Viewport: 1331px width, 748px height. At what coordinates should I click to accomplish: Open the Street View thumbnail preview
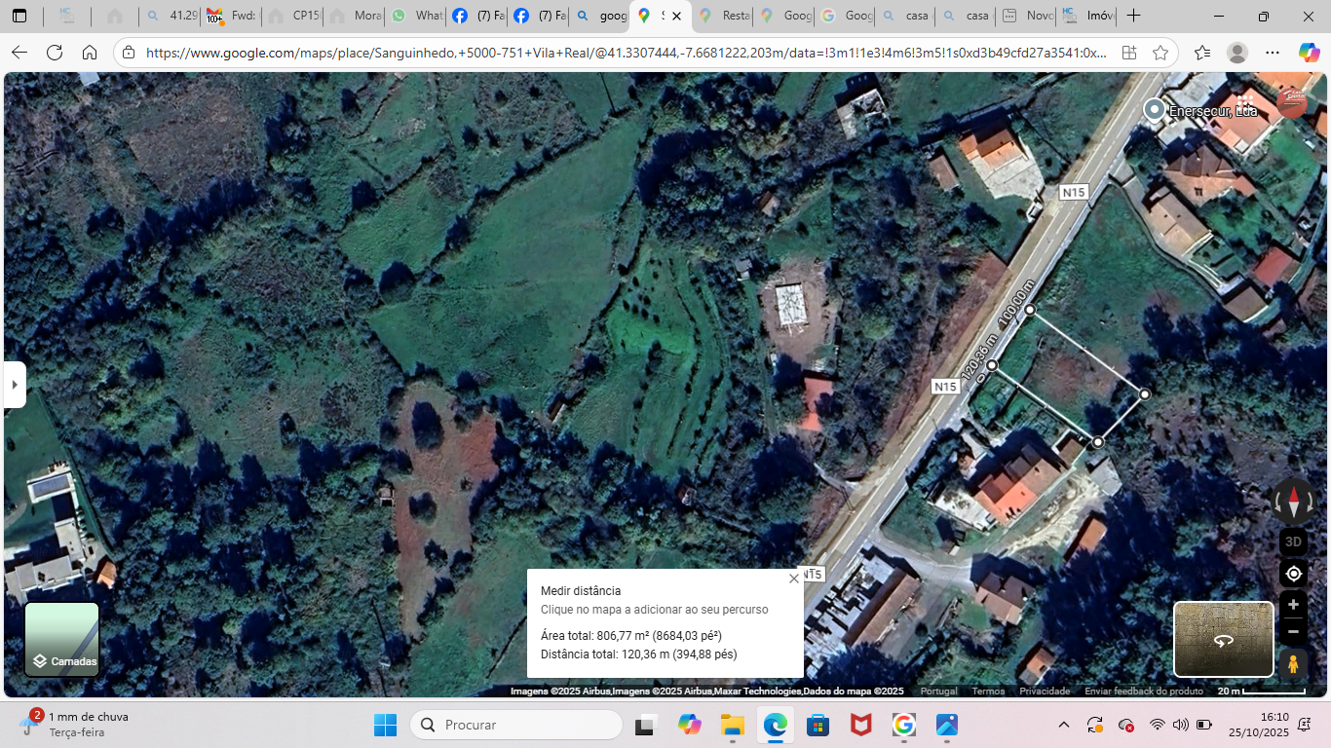pyautogui.click(x=1223, y=639)
